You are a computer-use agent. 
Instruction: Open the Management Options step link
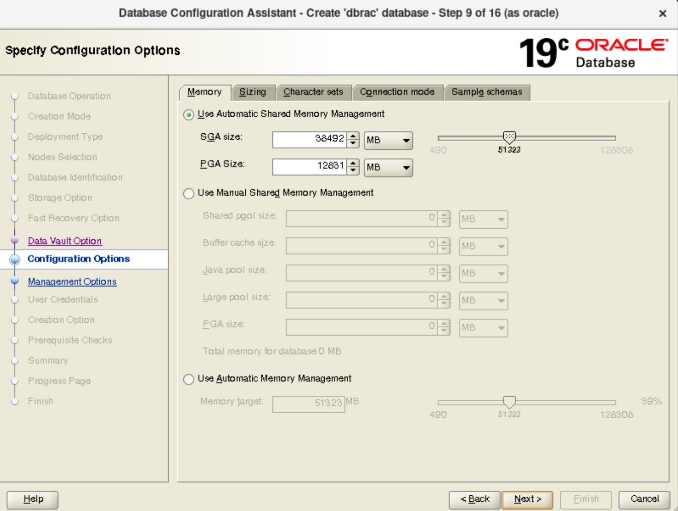point(72,281)
